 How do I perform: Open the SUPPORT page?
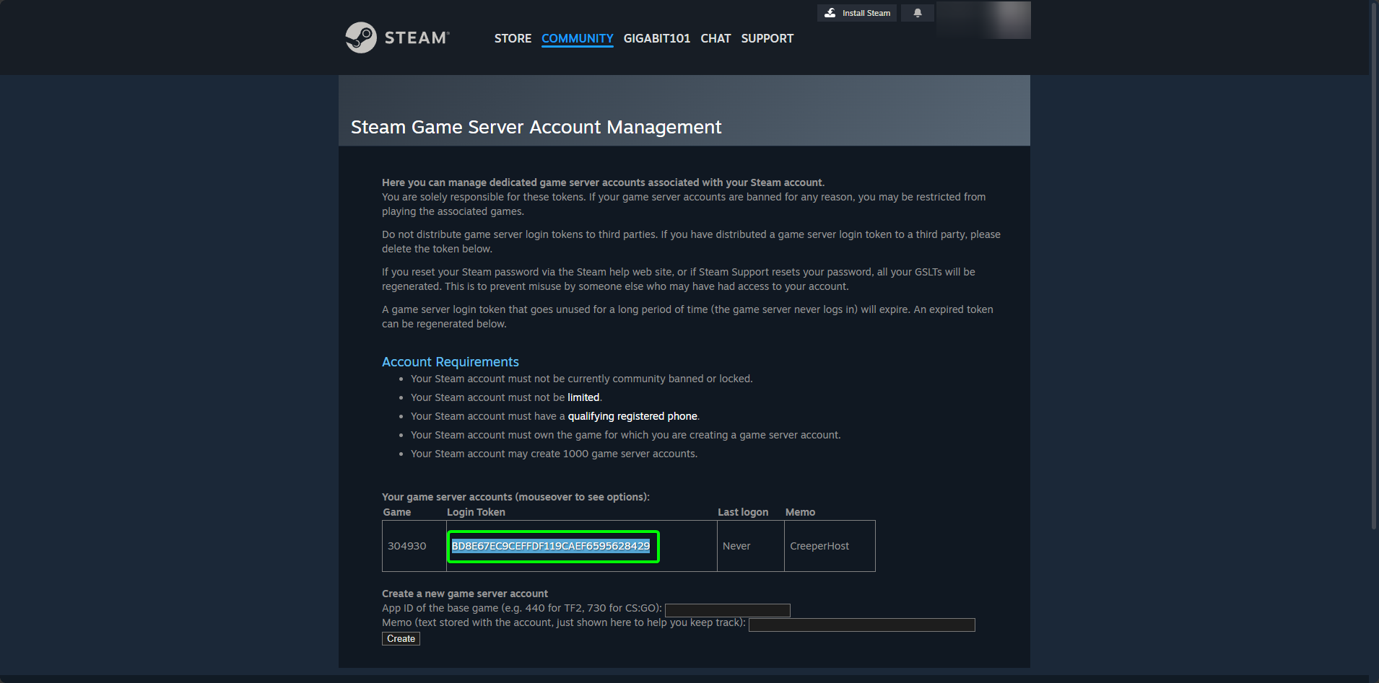tap(767, 38)
